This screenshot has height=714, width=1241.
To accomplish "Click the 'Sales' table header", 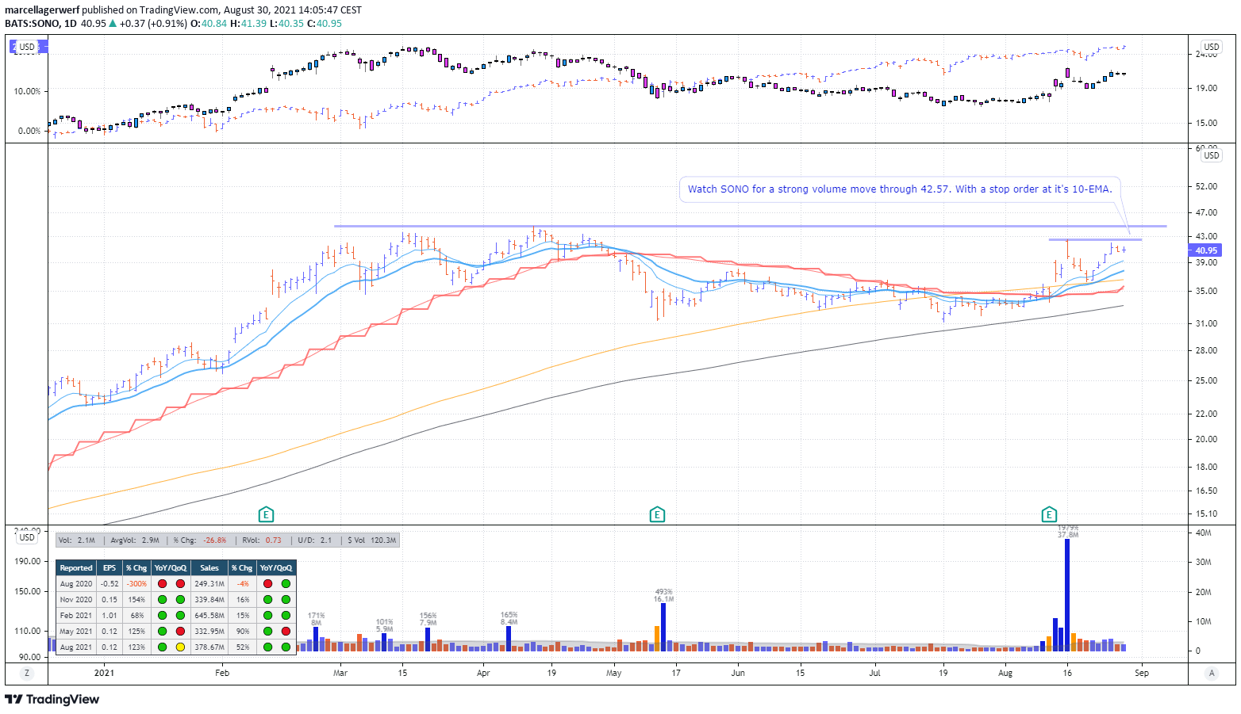I will pos(209,568).
